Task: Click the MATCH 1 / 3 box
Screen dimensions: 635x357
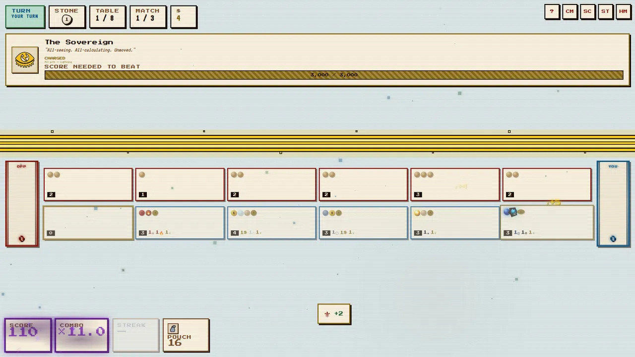Action: (x=148, y=17)
